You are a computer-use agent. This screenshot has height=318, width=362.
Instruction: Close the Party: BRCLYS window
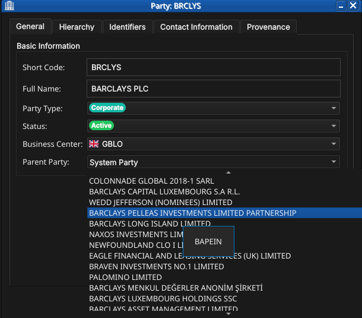(353, 5)
